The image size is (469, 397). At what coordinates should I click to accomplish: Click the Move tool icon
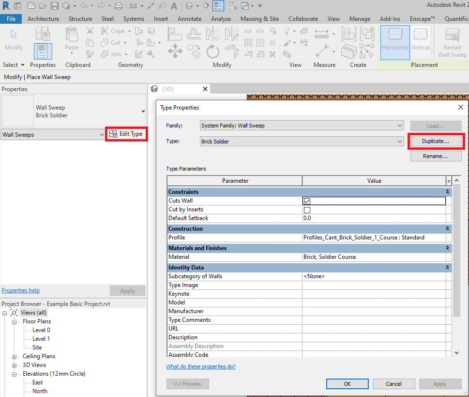coord(175,51)
